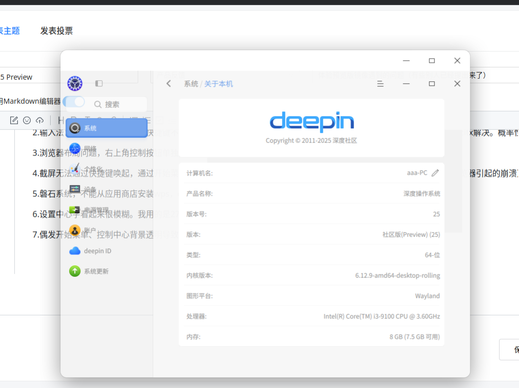Viewport: 519px width, 388px height.
Task: Open the emoji picker in forum toolbar
Action: coord(27,120)
